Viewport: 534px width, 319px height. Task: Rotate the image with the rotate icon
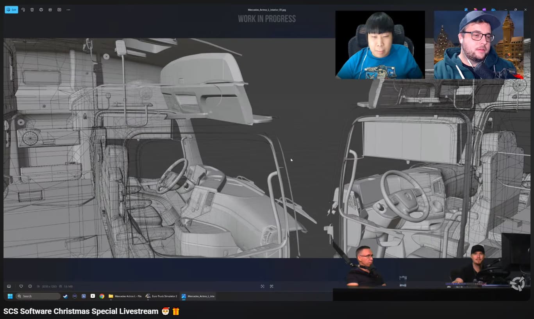coord(23,10)
